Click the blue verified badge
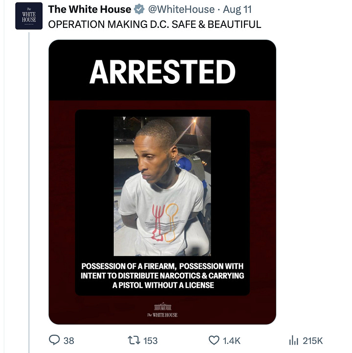352x353 pixels. coord(139,9)
